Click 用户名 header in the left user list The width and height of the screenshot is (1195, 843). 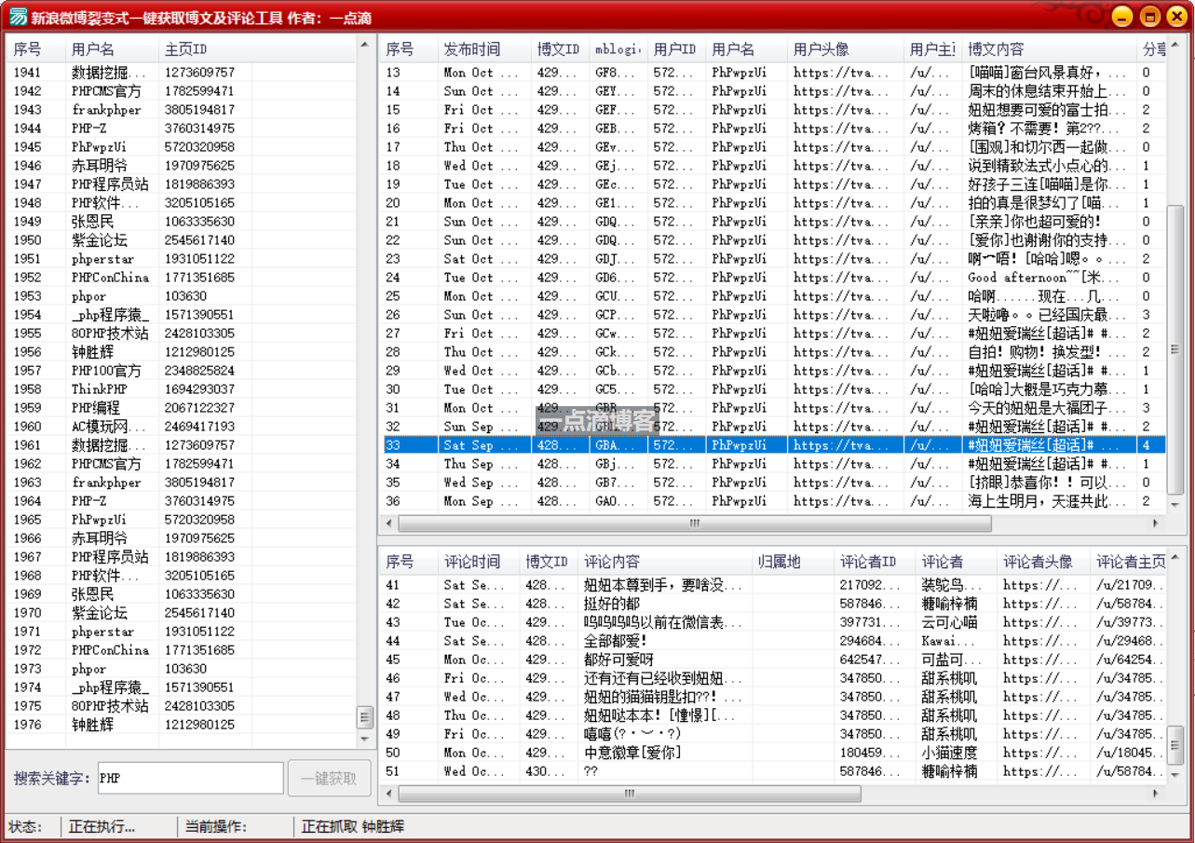pyautogui.click(x=112, y=49)
